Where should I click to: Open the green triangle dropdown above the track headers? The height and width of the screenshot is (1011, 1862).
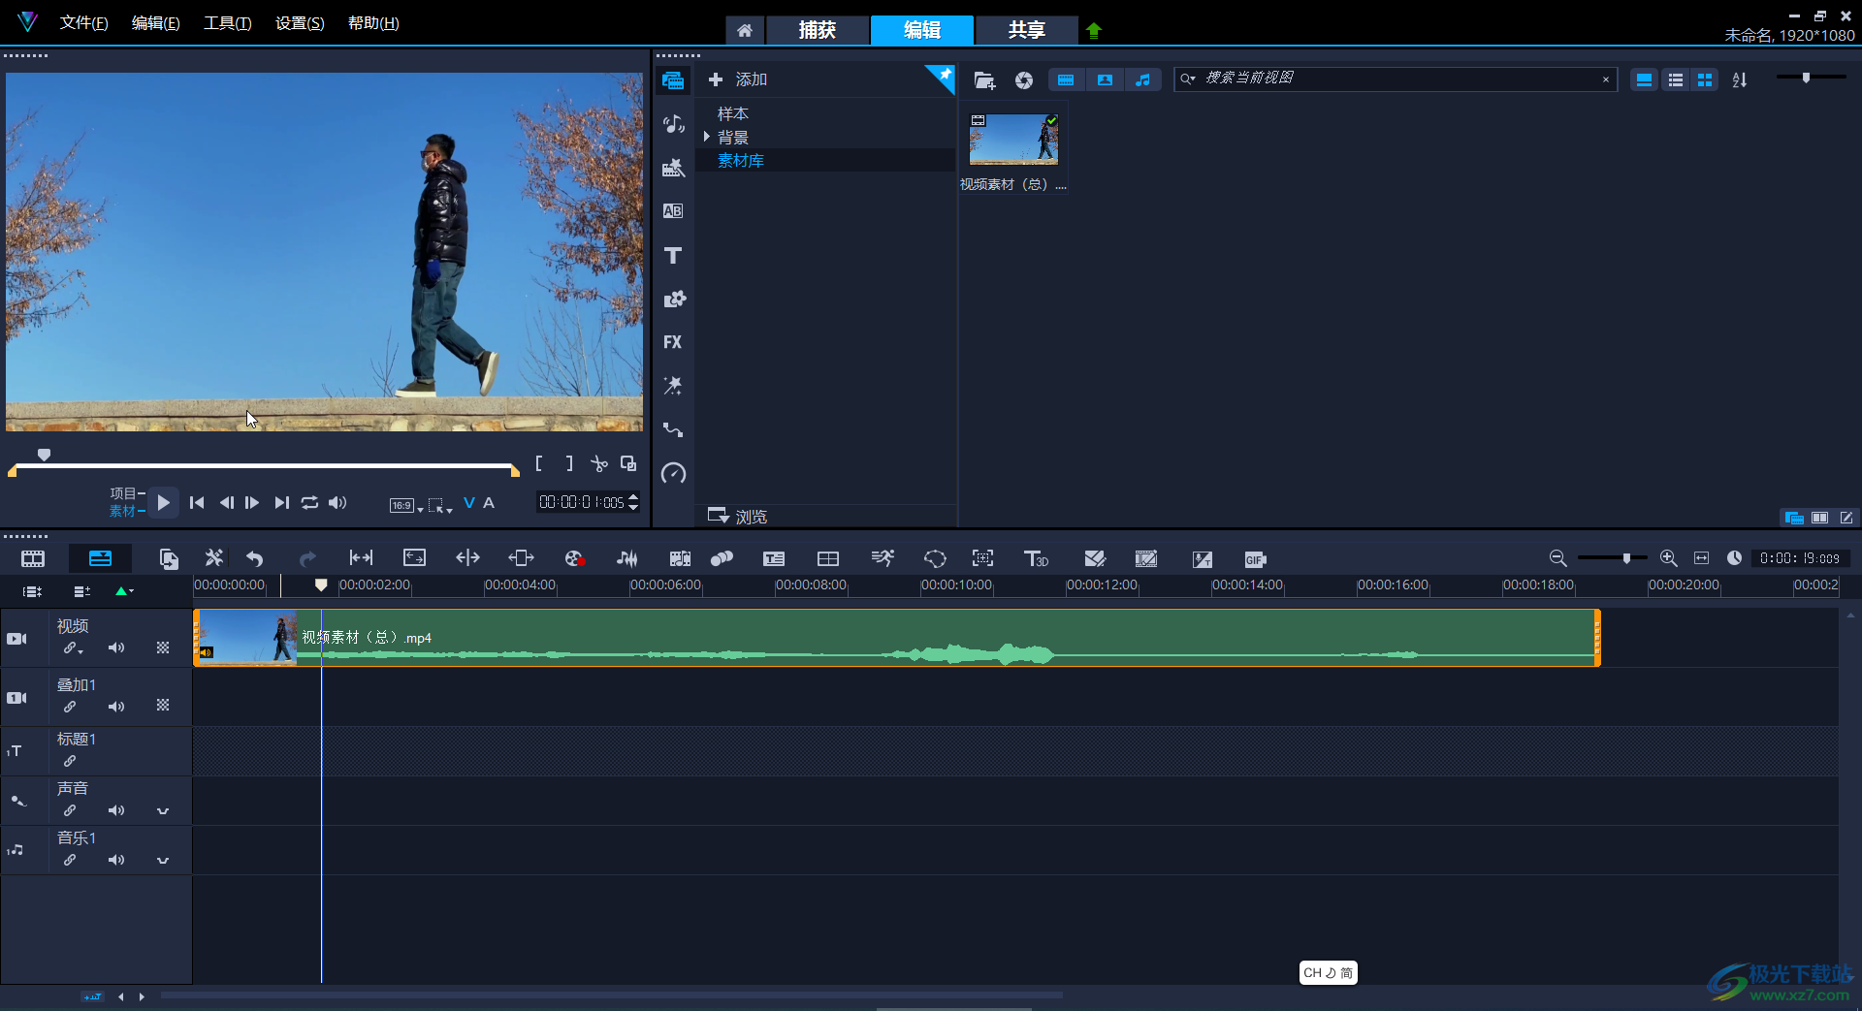pos(124,590)
